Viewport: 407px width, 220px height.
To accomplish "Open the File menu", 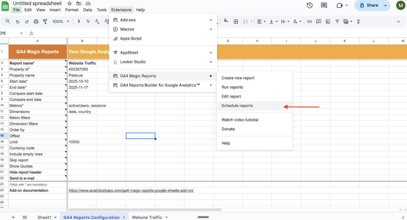I will tap(16, 10).
